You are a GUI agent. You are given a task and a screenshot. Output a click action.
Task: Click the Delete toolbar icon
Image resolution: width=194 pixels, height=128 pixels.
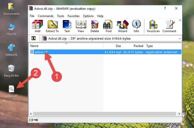click(95, 26)
